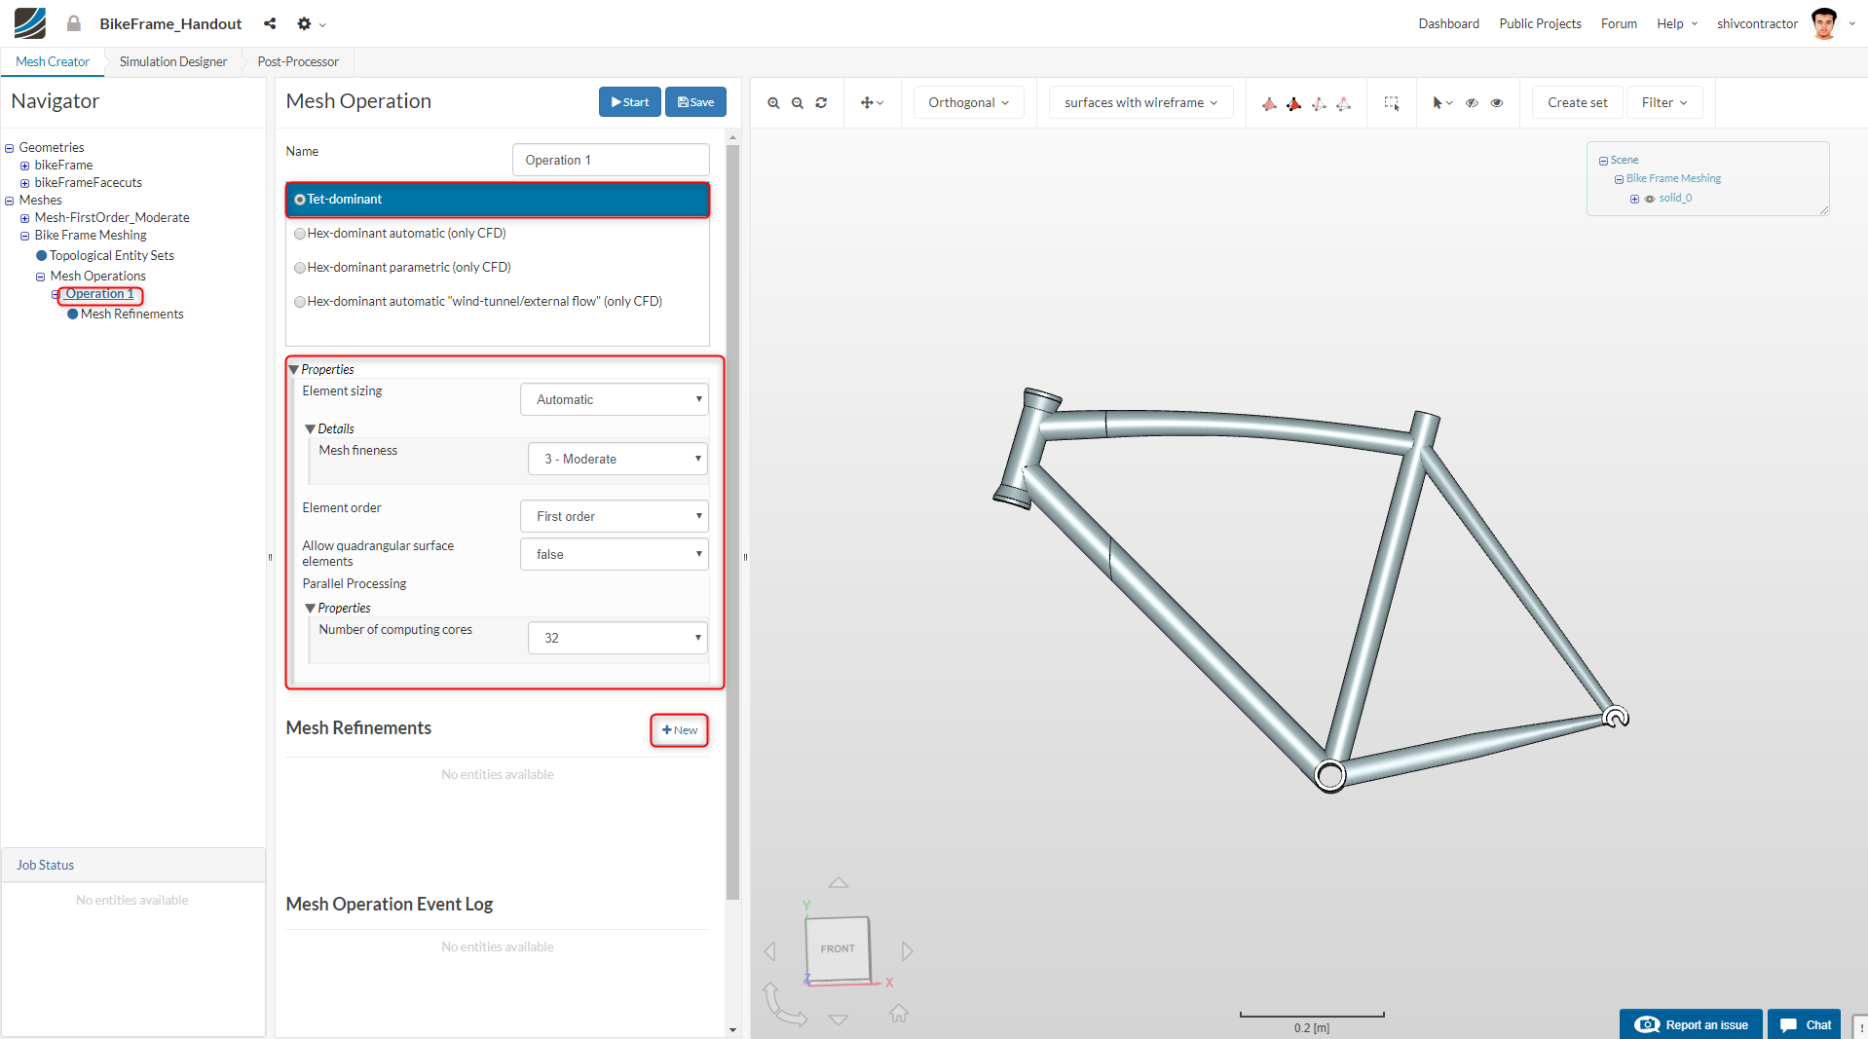Select Hex-dominant wind-tunnel/external flow option

point(300,302)
